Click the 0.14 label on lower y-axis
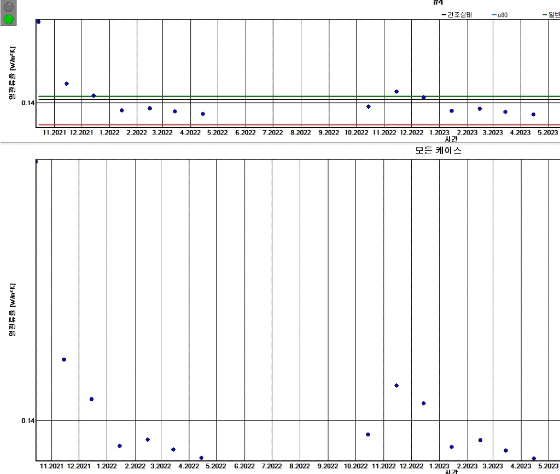 27,420
